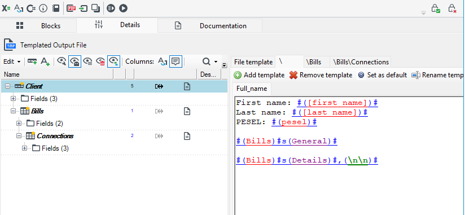465x215 pixels.
Task: Open the \Bills template tab
Action: pyautogui.click(x=316, y=62)
